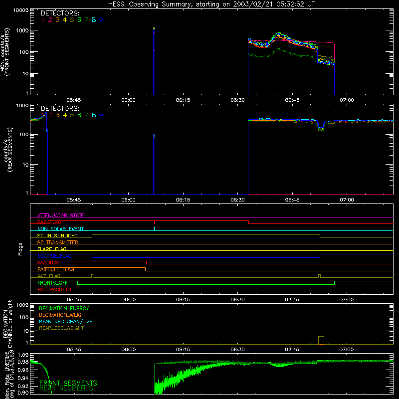
Task: Click the 'counts/s (REAR SEGMENTS)' axis label
Action: [x=8, y=149]
